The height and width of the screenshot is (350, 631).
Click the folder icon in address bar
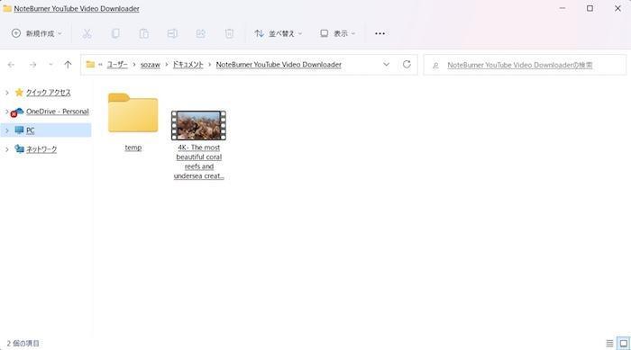(x=90, y=64)
